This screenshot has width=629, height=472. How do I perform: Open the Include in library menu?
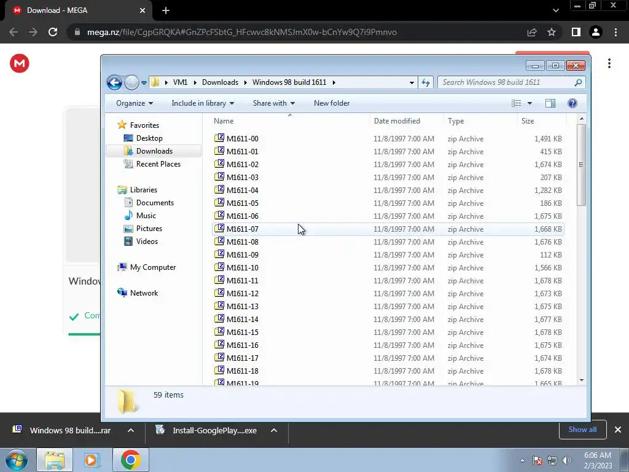coord(203,103)
